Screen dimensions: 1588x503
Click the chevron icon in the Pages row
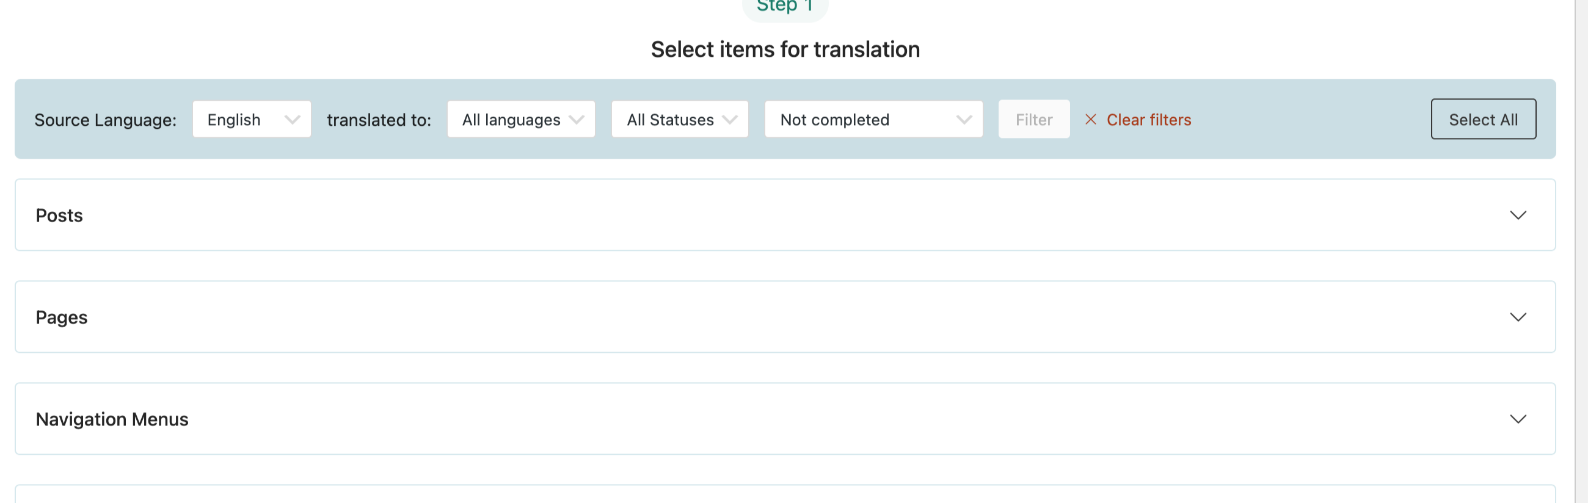pos(1518,317)
